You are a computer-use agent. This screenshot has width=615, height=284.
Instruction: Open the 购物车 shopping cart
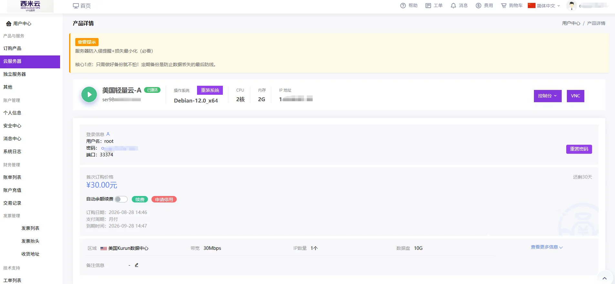[x=512, y=5]
